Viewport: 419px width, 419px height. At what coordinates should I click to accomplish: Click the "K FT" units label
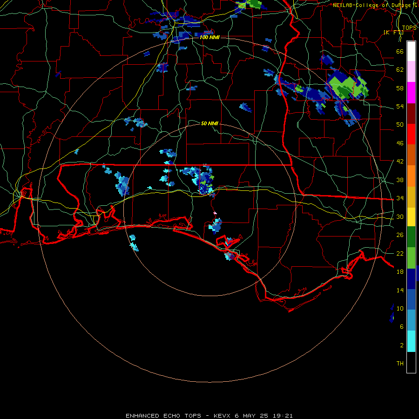393,32
